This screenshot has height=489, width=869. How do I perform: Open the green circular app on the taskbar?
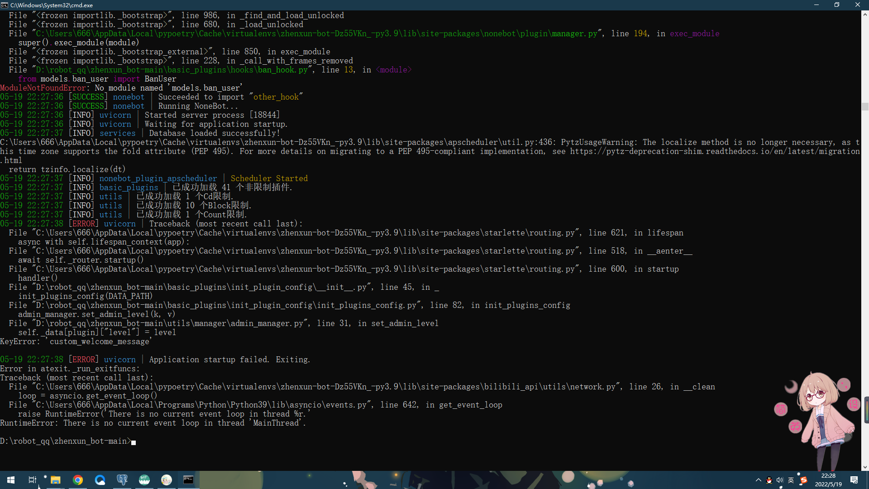pos(144,480)
